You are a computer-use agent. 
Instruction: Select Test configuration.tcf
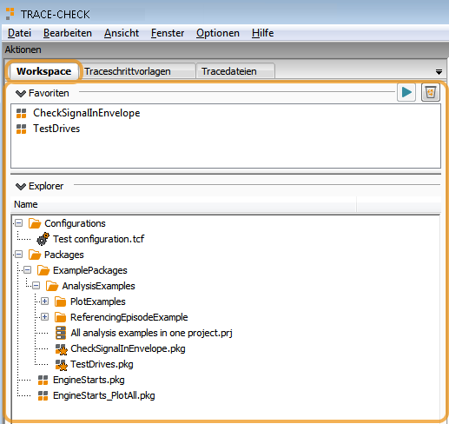(x=99, y=239)
